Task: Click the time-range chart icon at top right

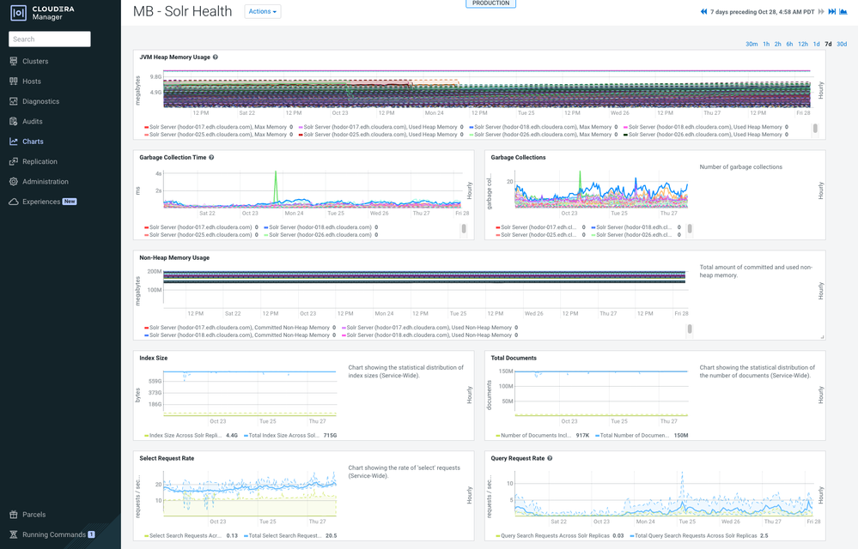Action: pos(843,11)
